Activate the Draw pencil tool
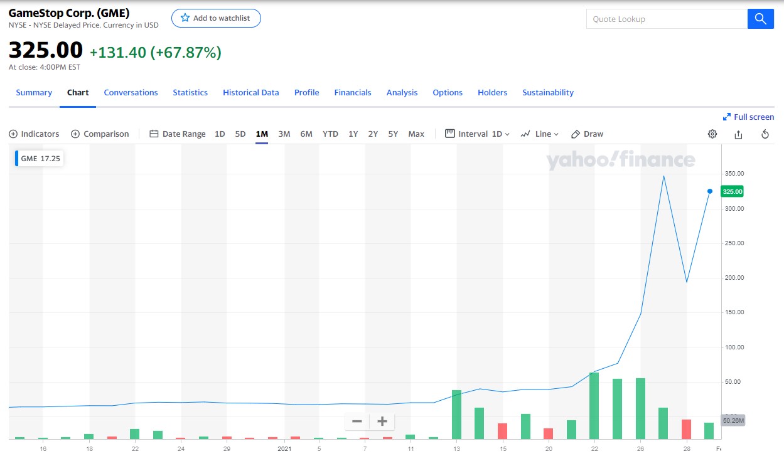This screenshot has width=784, height=461. tap(587, 134)
